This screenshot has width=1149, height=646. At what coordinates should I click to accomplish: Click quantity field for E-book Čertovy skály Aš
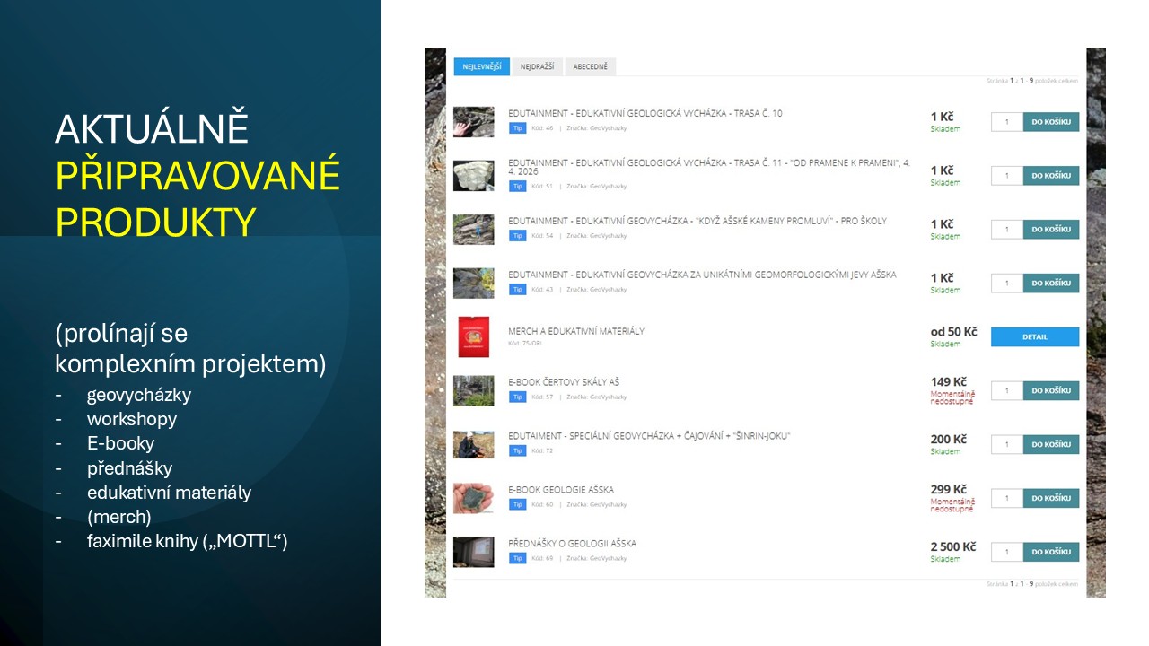click(x=1007, y=390)
